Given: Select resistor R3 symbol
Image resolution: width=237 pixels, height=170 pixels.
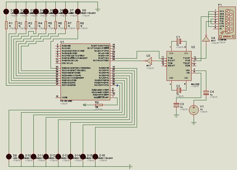Looking at the screenshot, I should click(x=26, y=25).
